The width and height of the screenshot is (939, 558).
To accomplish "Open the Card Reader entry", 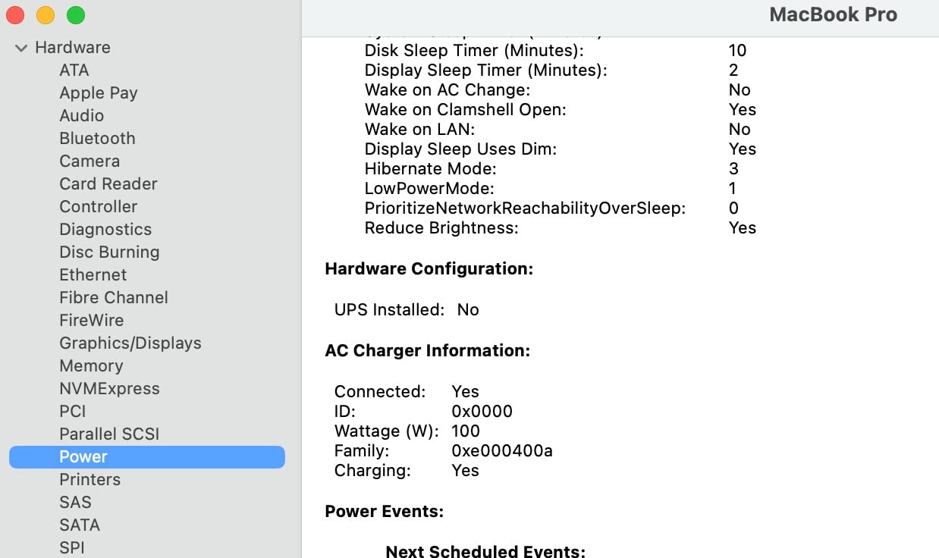I will [108, 183].
